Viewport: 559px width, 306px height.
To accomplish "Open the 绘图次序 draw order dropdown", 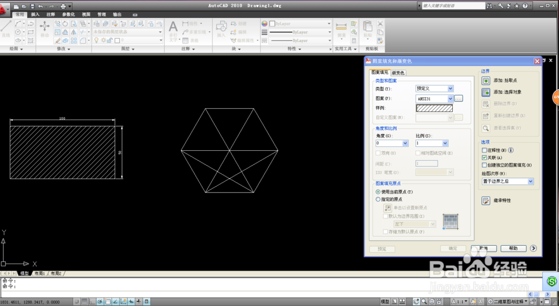I will 508,181.
